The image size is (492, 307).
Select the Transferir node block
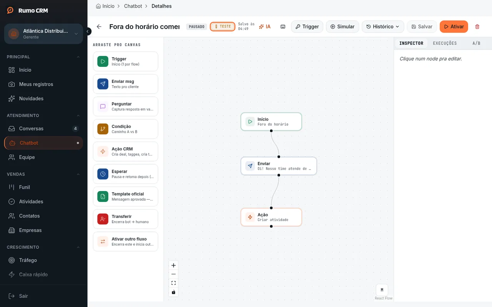(125, 219)
